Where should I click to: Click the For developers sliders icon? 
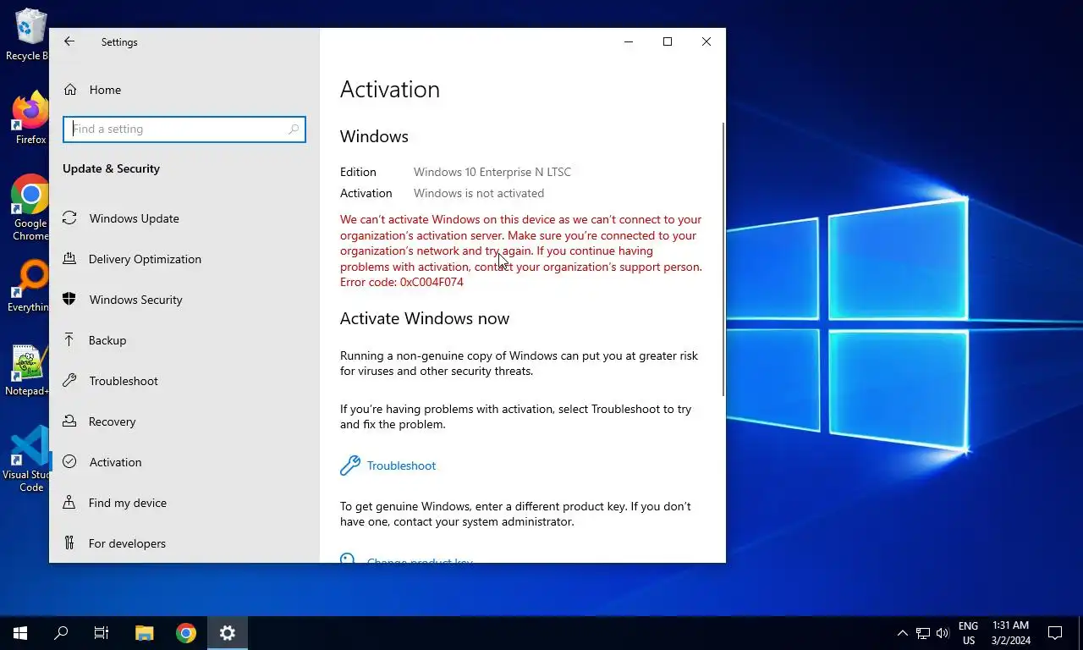[x=70, y=543]
